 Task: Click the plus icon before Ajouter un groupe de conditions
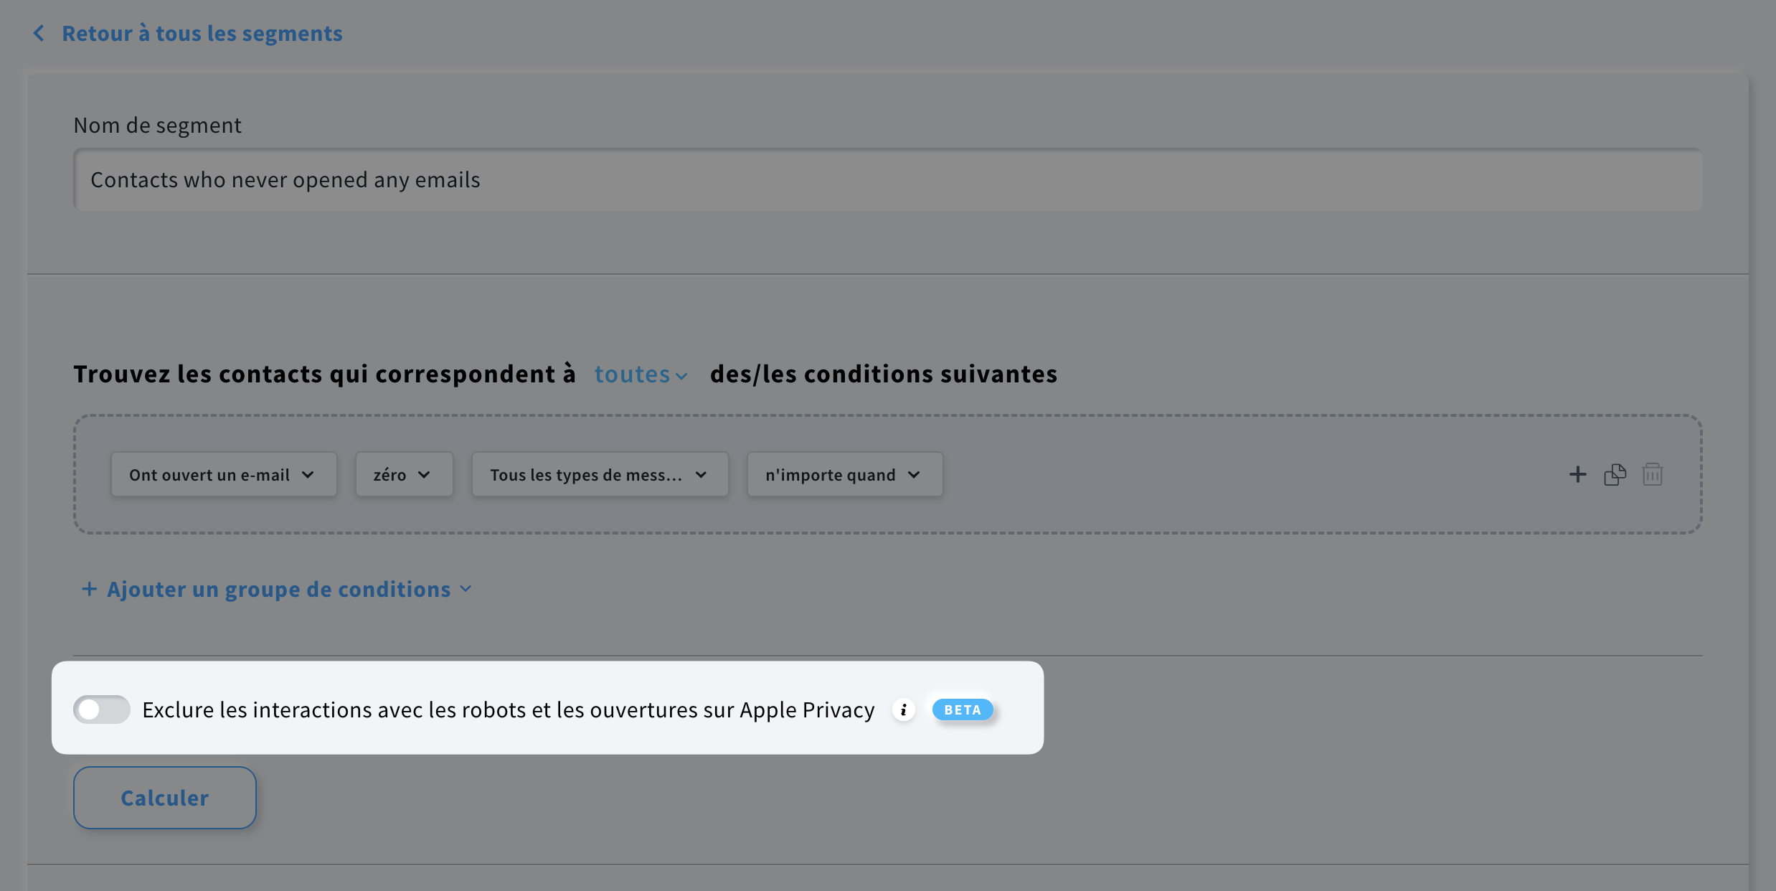click(x=89, y=588)
